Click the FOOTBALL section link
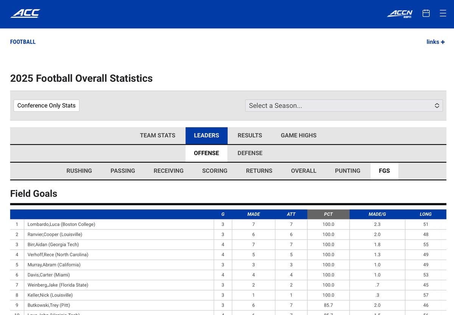Viewport: 454px width, 315px height. click(23, 42)
